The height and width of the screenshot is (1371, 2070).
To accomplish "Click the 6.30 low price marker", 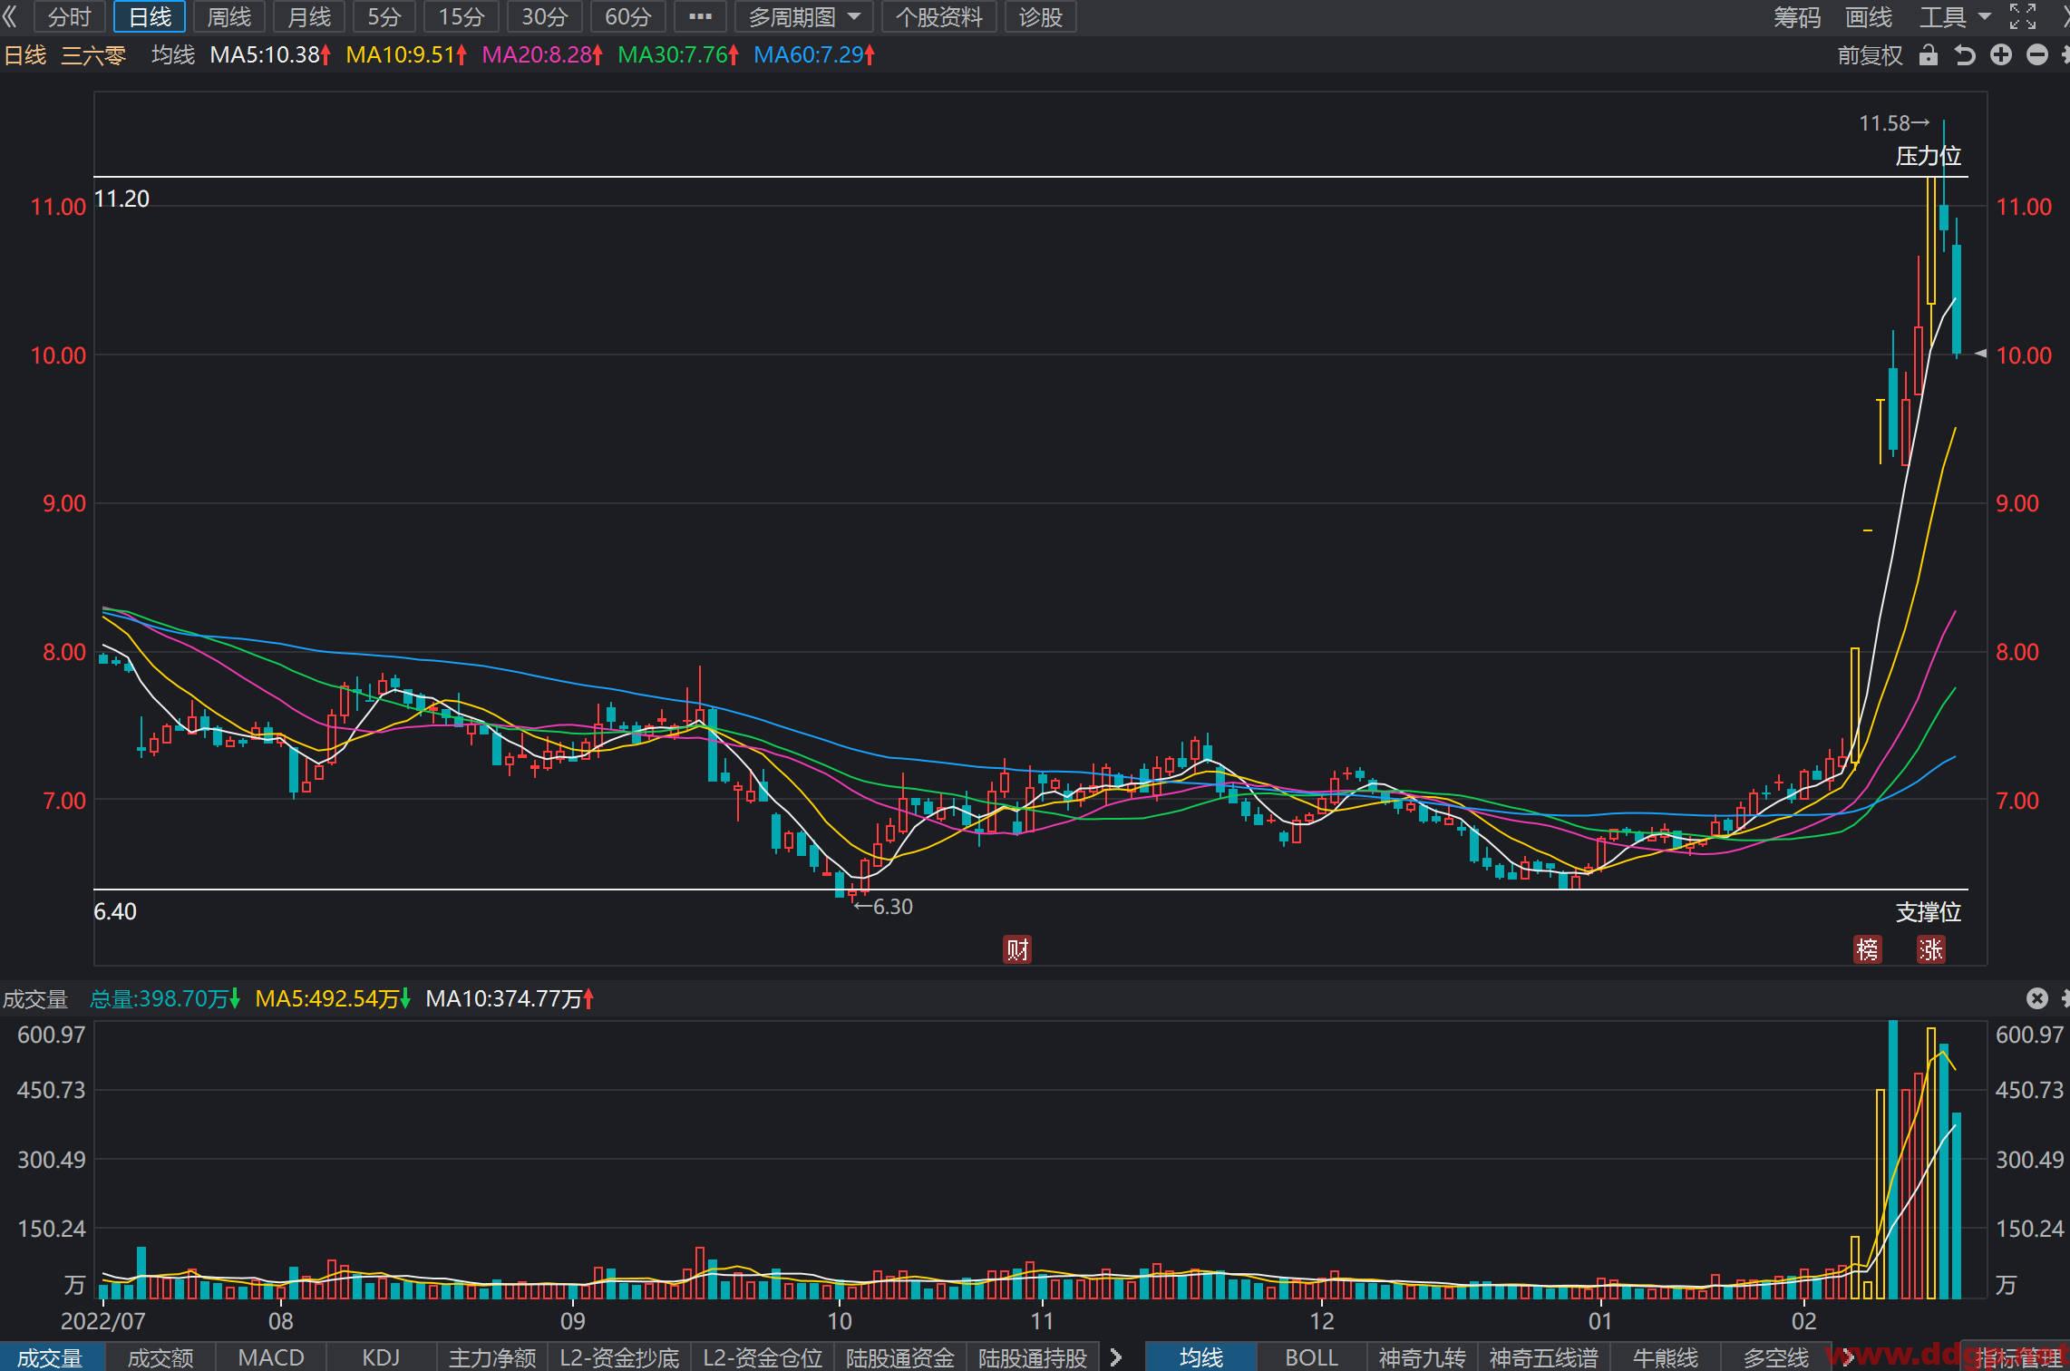I will (x=884, y=907).
